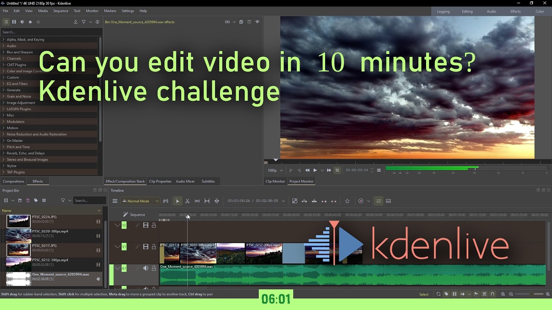Viewport: 552px width, 310px height.
Task: Lock track V1
Action: click(x=154, y=247)
